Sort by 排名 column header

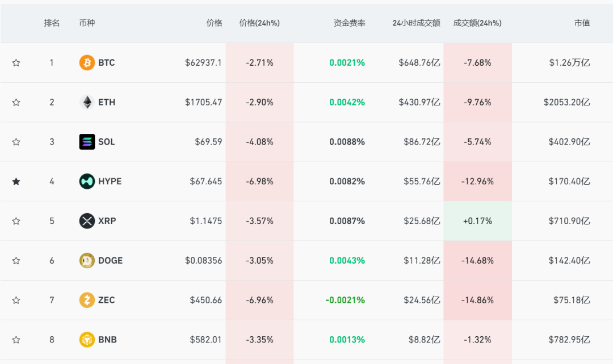52,23
